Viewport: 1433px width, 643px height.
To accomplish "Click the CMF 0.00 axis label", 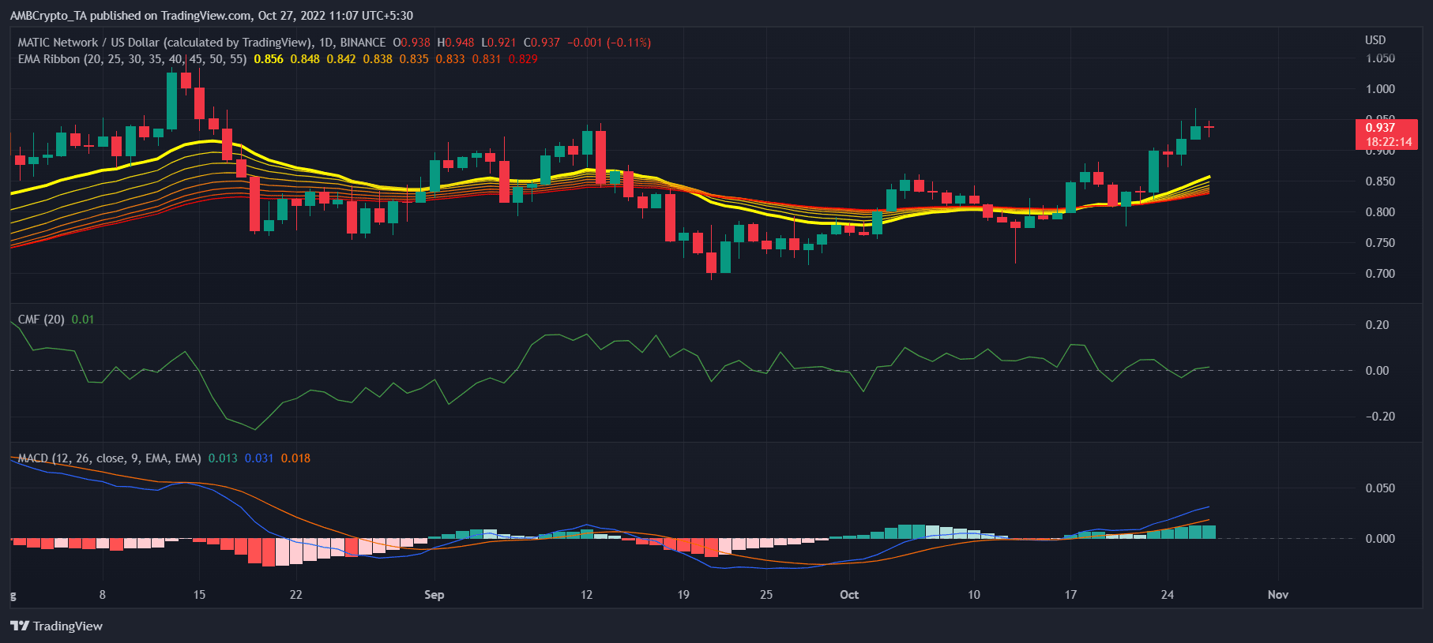I will [x=1377, y=371].
